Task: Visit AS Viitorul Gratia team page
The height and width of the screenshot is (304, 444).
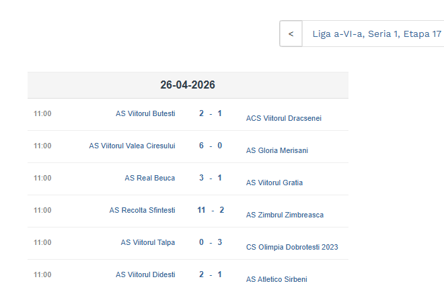Action: [274, 183]
